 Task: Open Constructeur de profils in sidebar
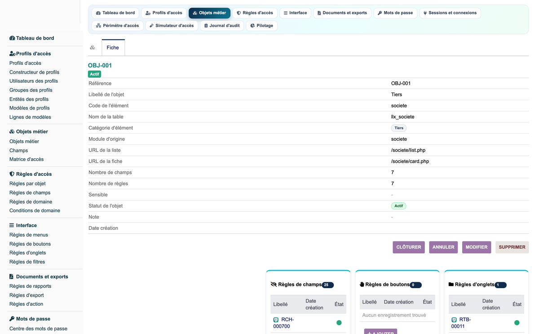pyautogui.click(x=34, y=72)
